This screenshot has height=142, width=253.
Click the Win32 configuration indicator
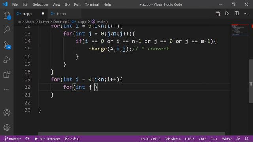227,138
